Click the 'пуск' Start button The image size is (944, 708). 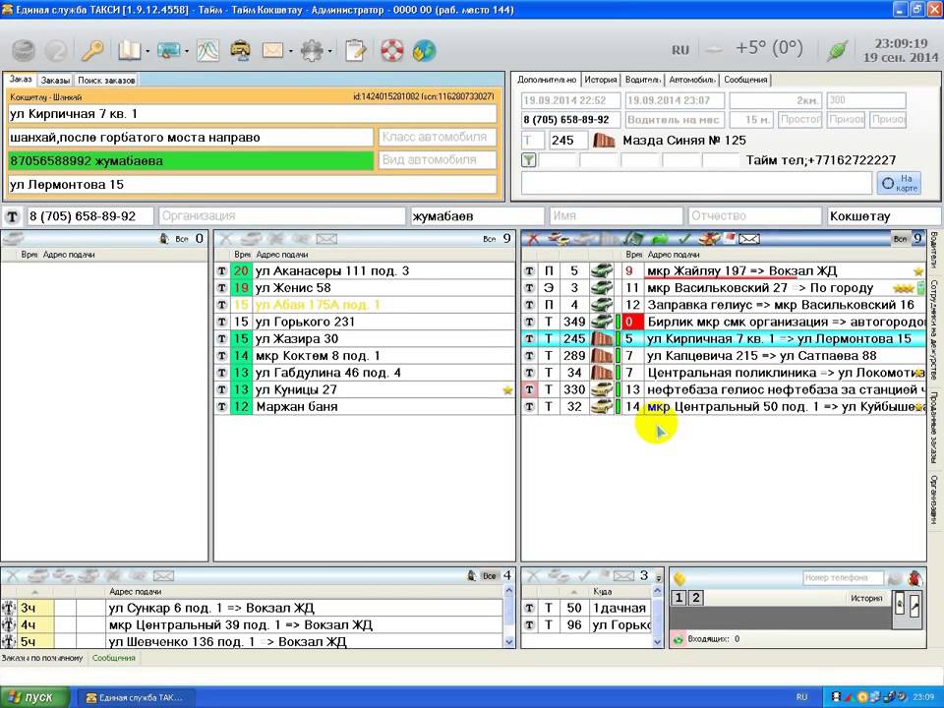33,697
